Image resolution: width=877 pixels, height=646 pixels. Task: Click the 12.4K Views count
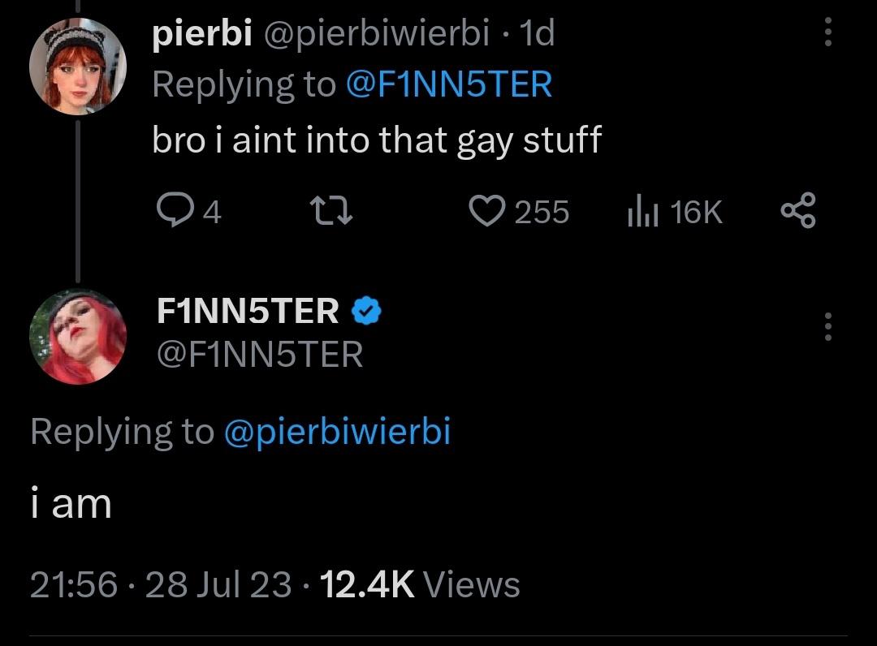click(x=421, y=584)
